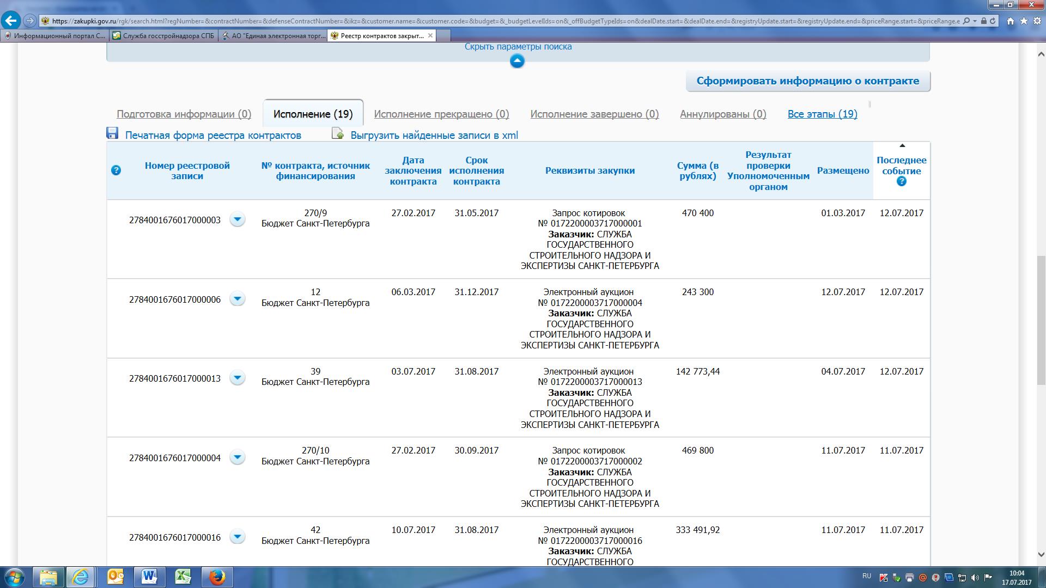Close the Реестр контрактов tab
This screenshot has width=1046, height=588.
coord(430,35)
